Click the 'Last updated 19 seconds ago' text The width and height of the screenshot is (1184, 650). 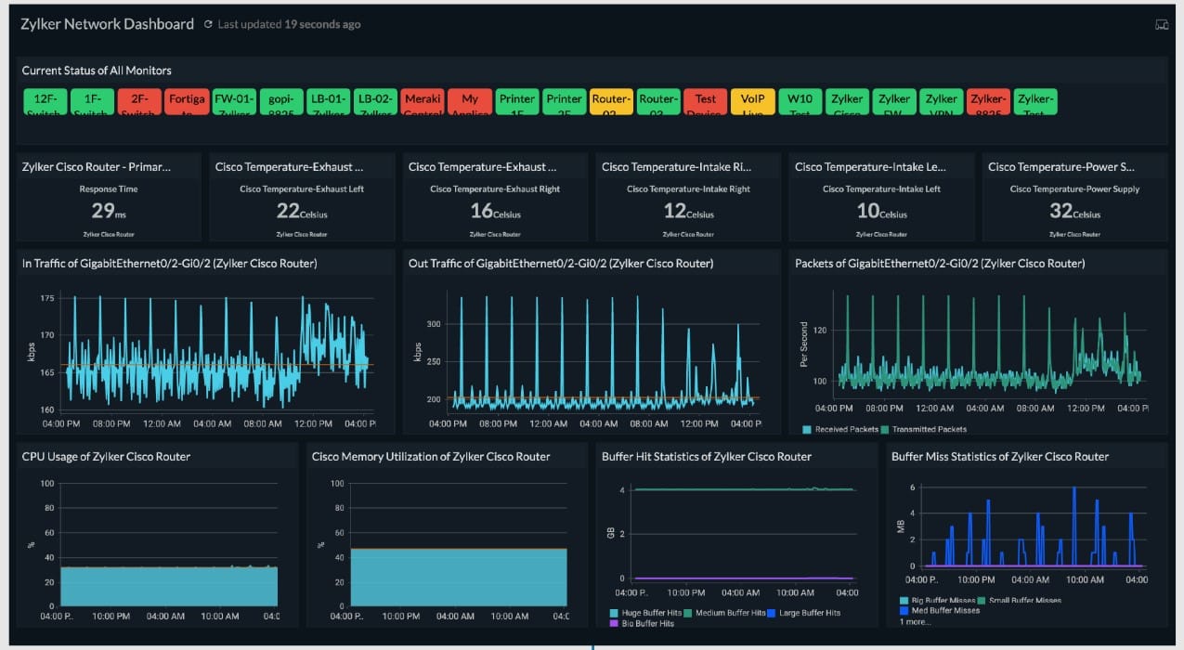pyautogui.click(x=289, y=24)
